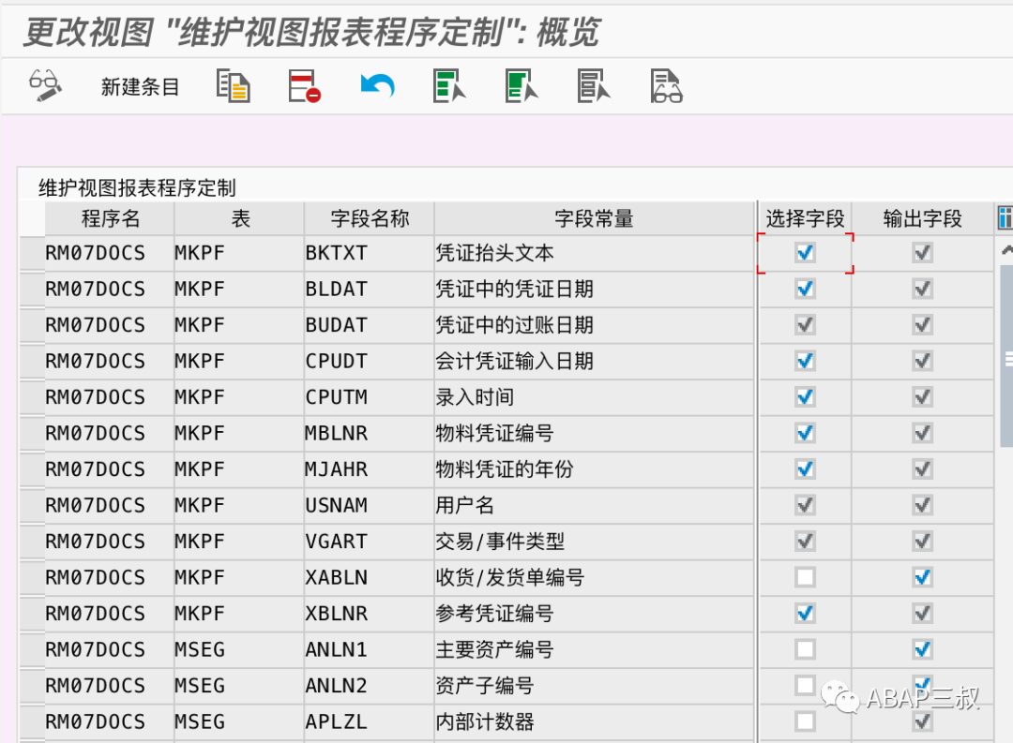Click the CPUTM field name cell

click(370, 397)
